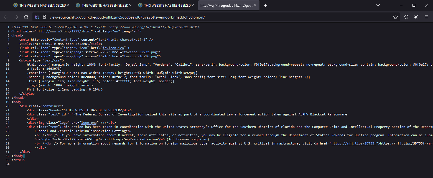Click line number 10 in the gutter
This screenshot has height=178, width=433.
coord(7,65)
